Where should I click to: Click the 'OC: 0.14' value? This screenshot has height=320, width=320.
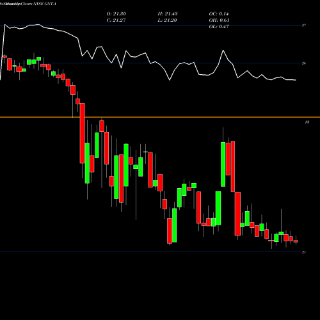pos(219,14)
